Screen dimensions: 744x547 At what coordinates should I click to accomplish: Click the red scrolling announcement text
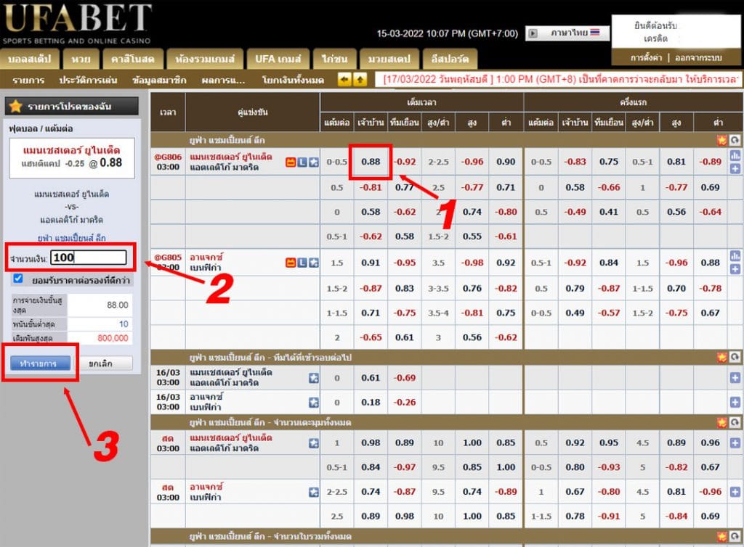(559, 79)
